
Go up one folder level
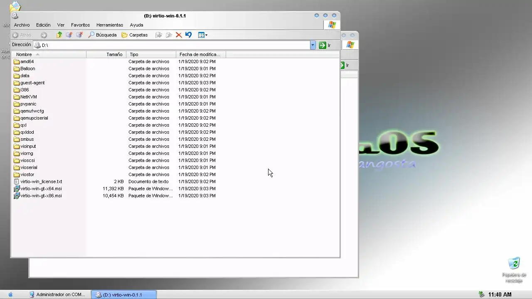(59, 35)
